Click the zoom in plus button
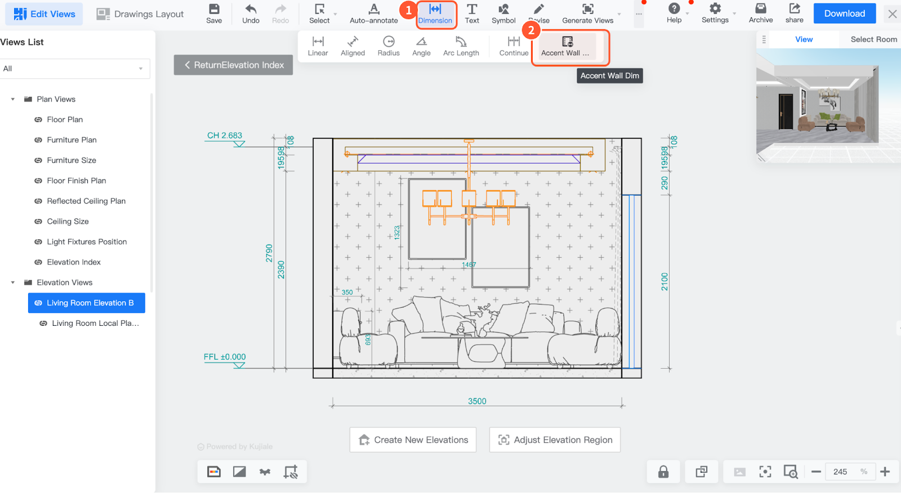The image size is (901, 493). coord(885,472)
